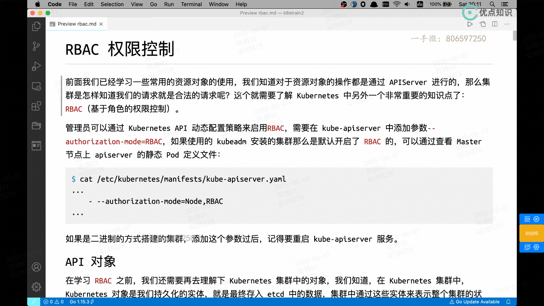Click the remote window indicator in status bar

pyautogui.click(x=34, y=302)
